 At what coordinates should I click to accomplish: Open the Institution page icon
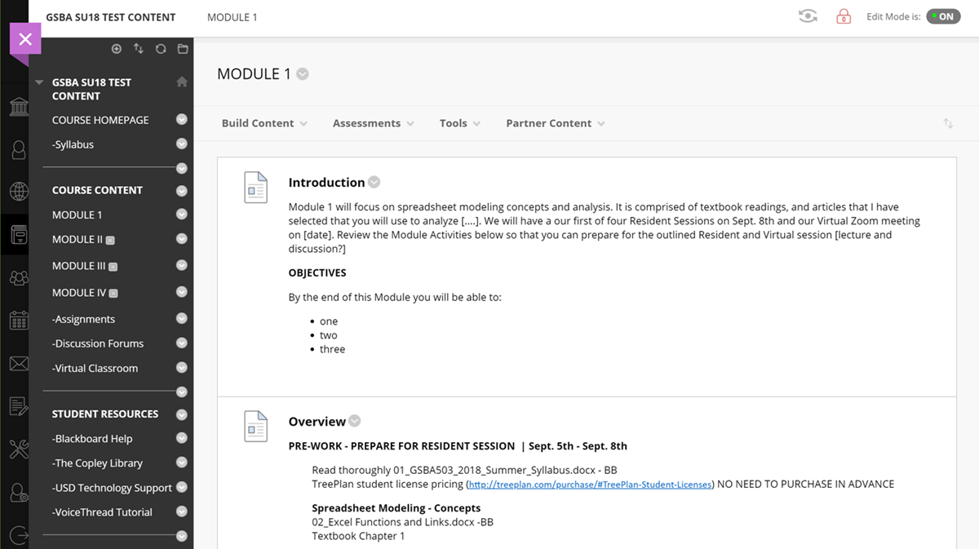click(18, 108)
